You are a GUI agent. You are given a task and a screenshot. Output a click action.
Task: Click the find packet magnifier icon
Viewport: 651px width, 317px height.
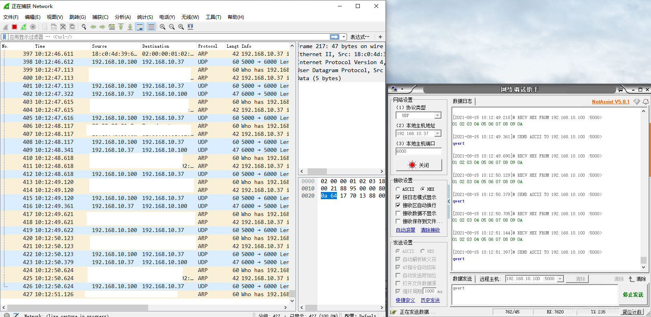84,27
